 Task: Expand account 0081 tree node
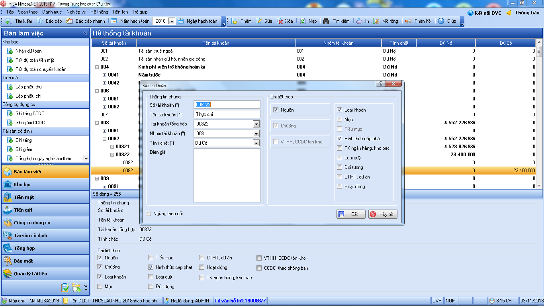[105, 131]
